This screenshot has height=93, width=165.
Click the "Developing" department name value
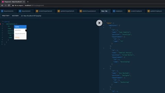(125, 62)
